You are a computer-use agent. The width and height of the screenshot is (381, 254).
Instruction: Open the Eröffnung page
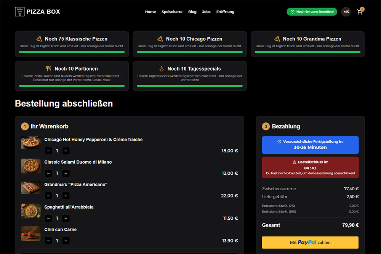click(x=225, y=12)
